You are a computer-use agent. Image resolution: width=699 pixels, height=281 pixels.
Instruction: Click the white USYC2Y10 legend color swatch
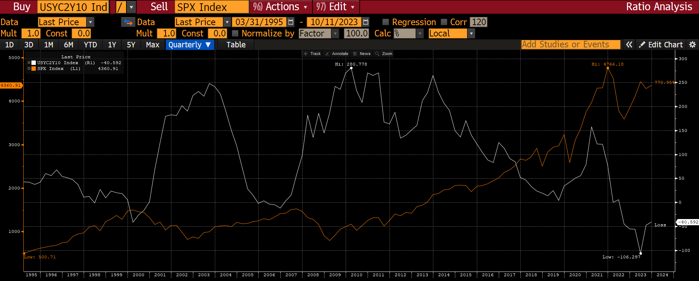coord(34,63)
